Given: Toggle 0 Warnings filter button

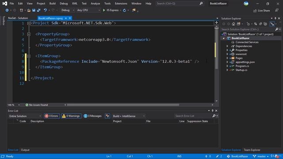Looking at the screenshot, I should point(71,116).
